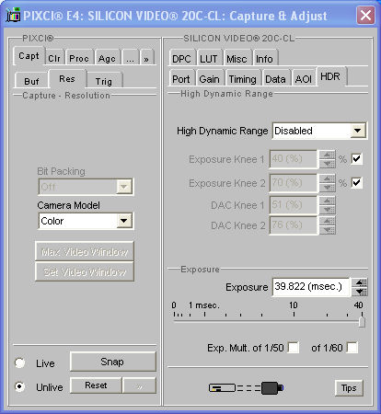The height and width of the screenshot is (414, 381).
Task: Decrease exposure using the down stepper arrow
Action: point(360,292)
